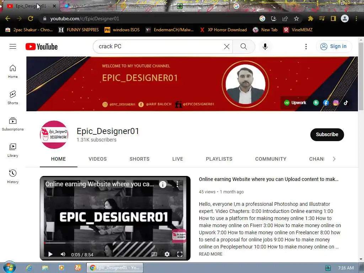
Task: Open the YouTube guide hamburger menu
Action: 13,47
